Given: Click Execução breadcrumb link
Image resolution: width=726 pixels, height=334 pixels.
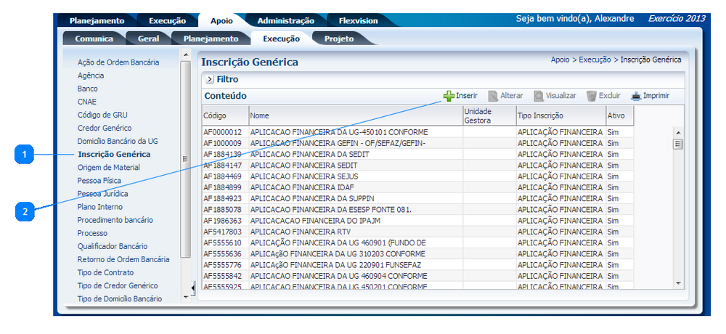Looking at the screenshot, I should tap(595, 60).
